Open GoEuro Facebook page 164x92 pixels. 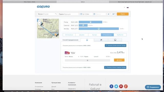pyautogui.click(x=111, y=86)
